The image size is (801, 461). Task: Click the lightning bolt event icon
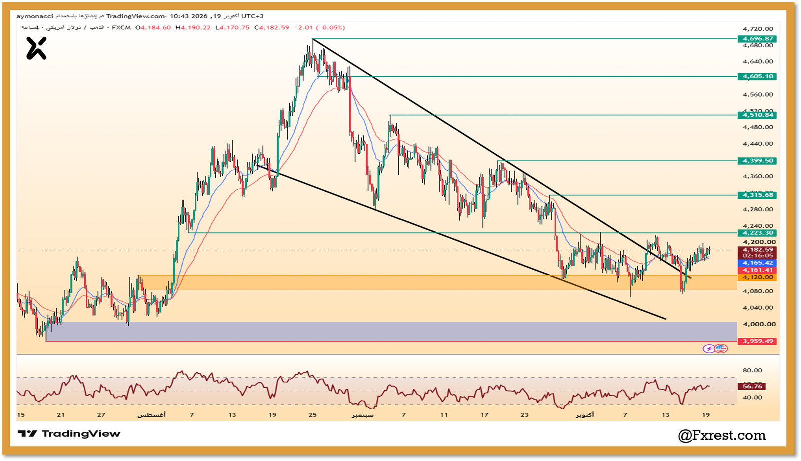pos(709,349)
